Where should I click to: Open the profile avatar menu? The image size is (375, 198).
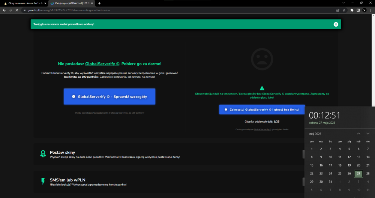pos(364,10)
